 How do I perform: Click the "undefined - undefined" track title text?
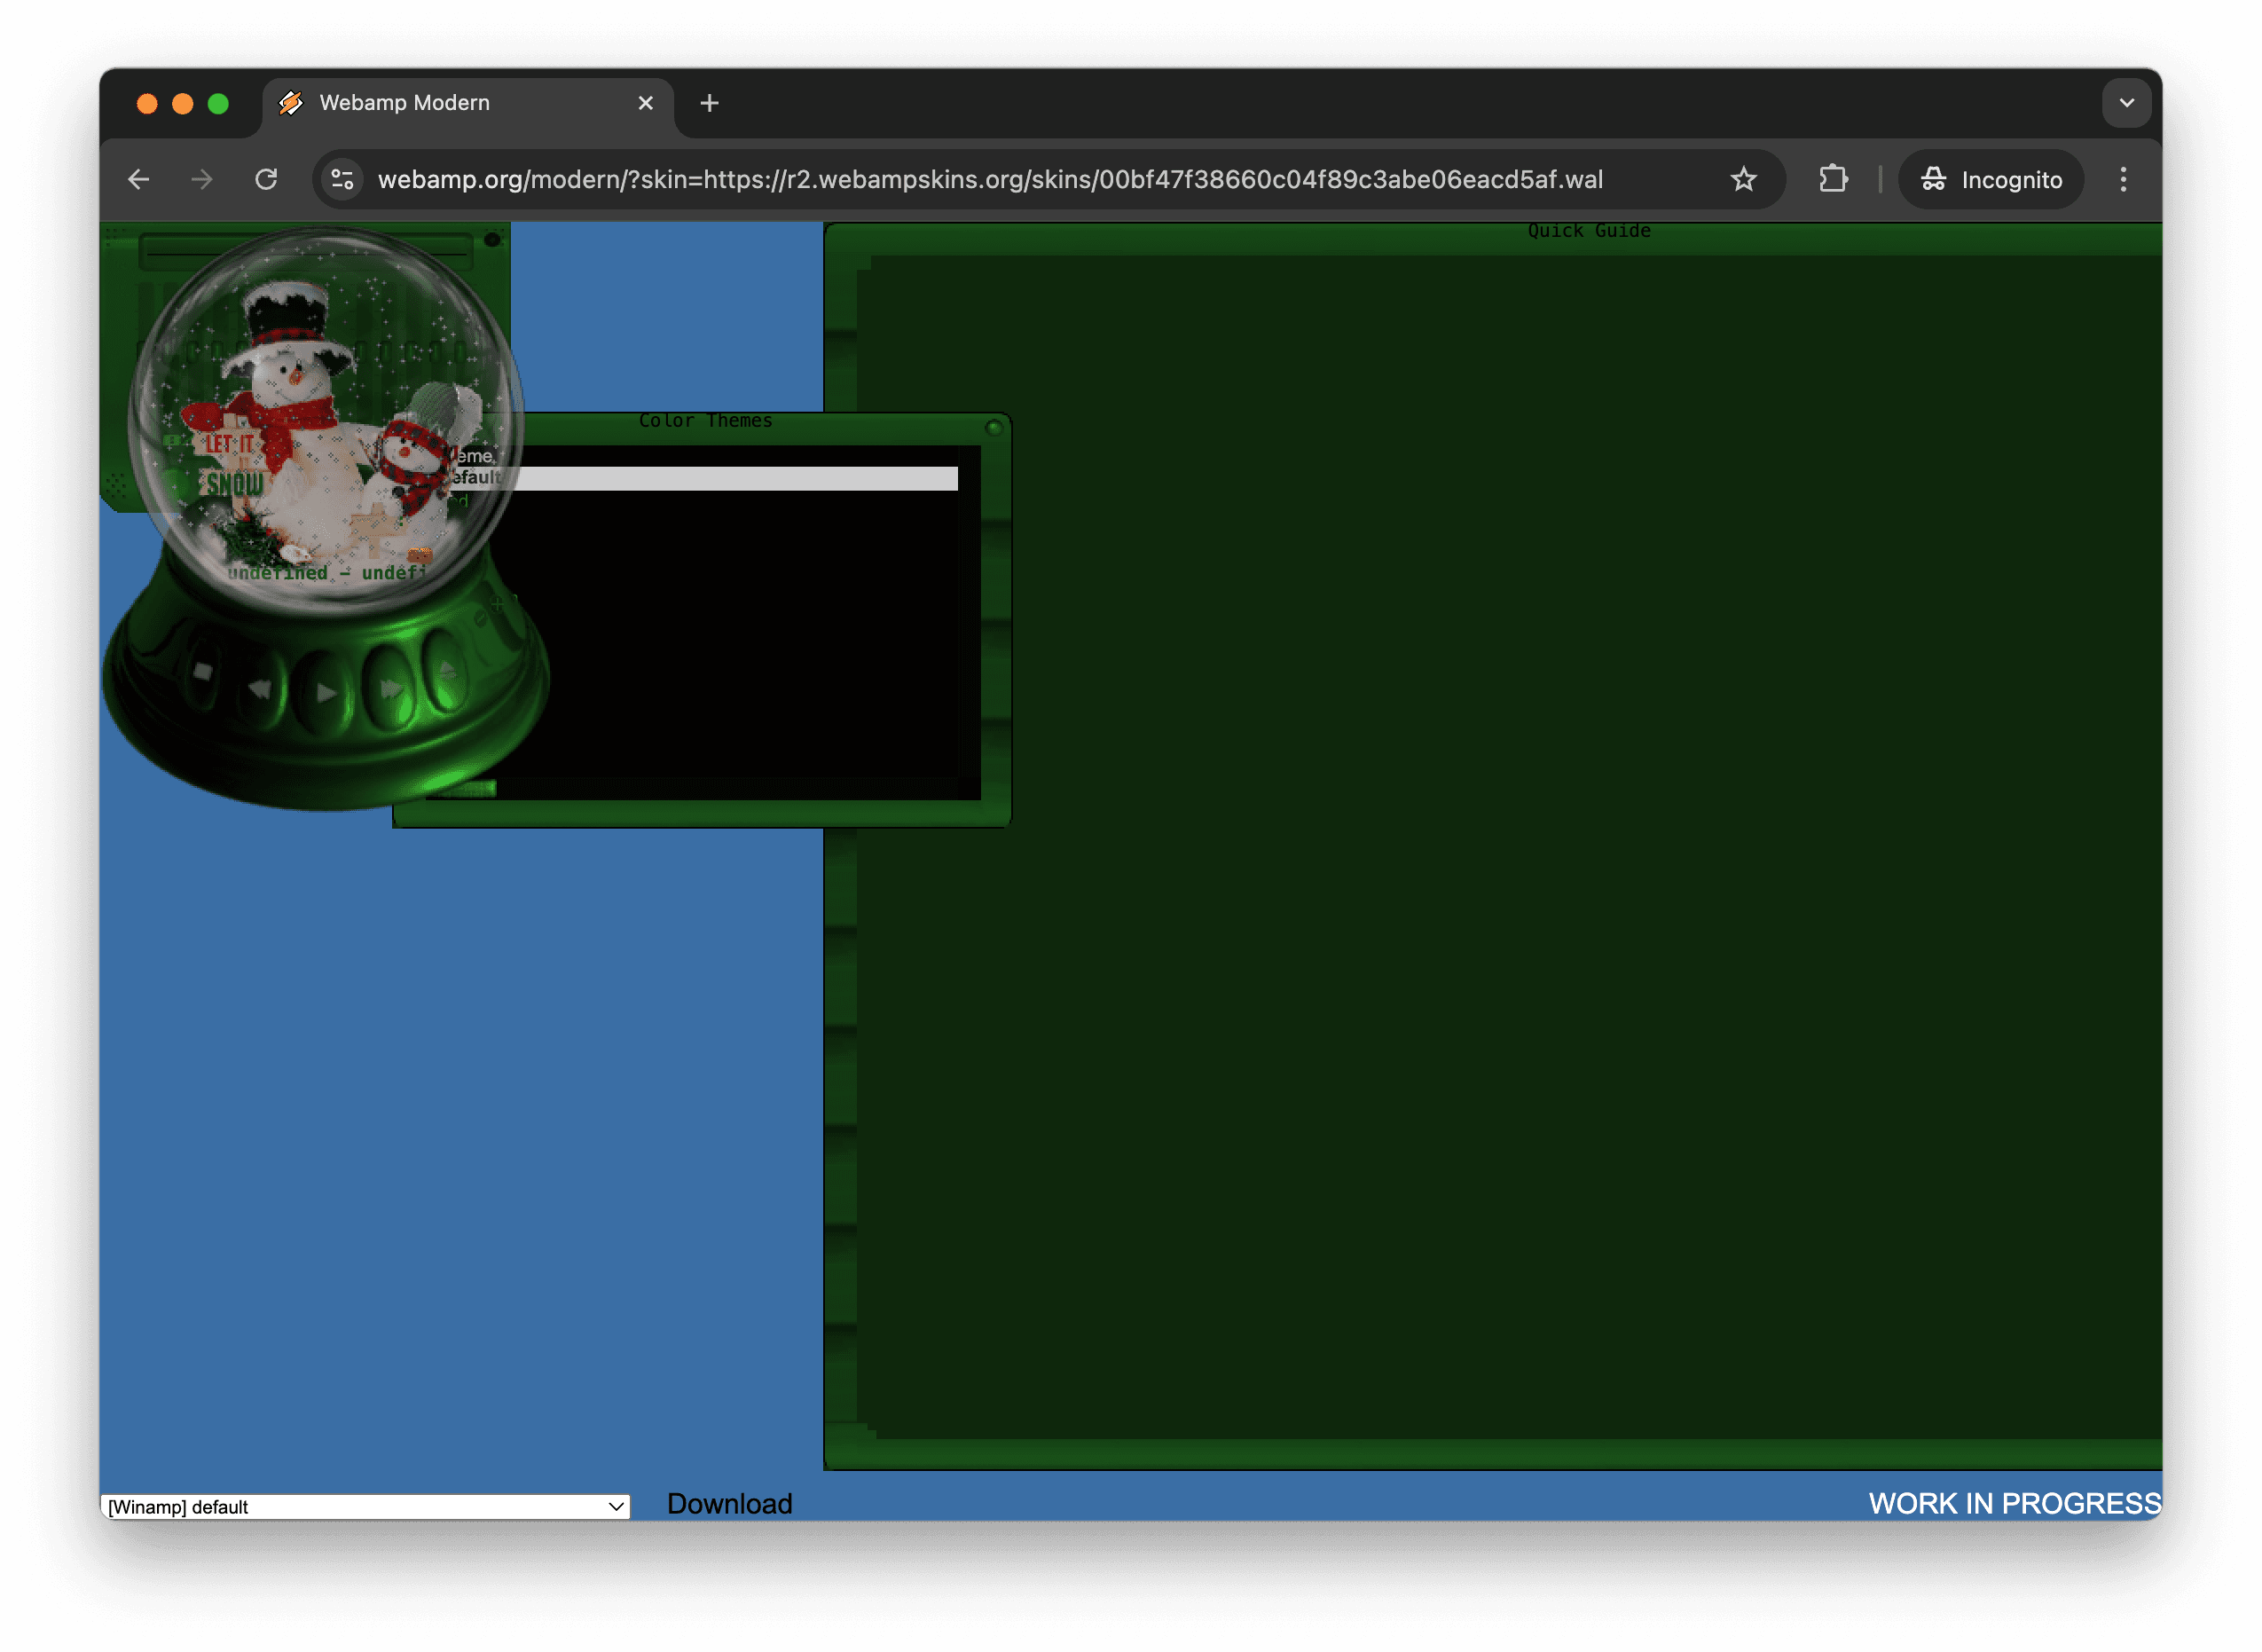pos(330,572)
